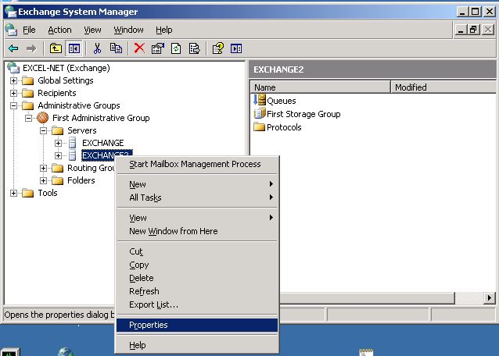Open the View submenu in context menu

[197, 218]
